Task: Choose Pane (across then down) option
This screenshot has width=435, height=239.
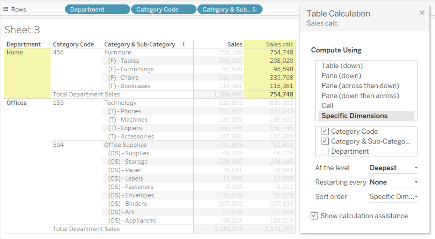Action: point(360,86)
